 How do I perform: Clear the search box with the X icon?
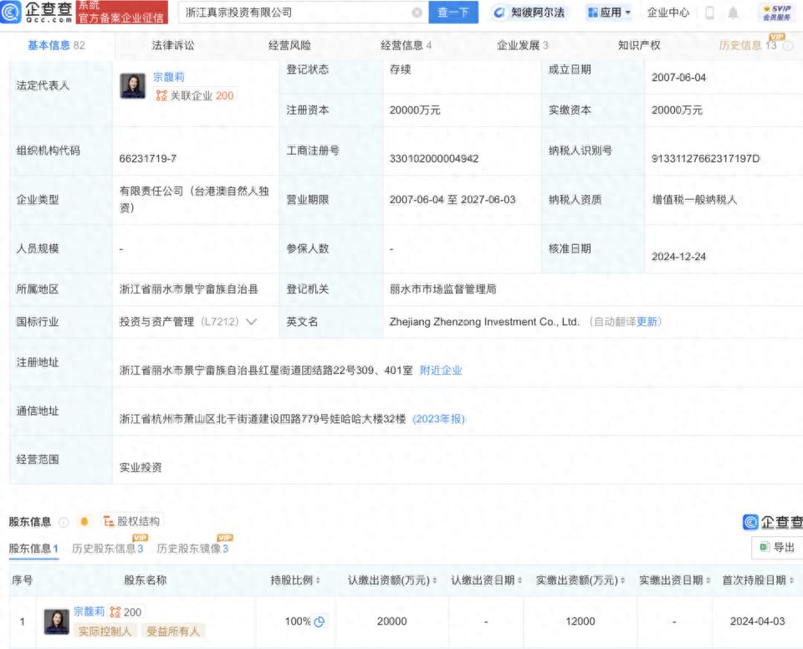point(417,13)
